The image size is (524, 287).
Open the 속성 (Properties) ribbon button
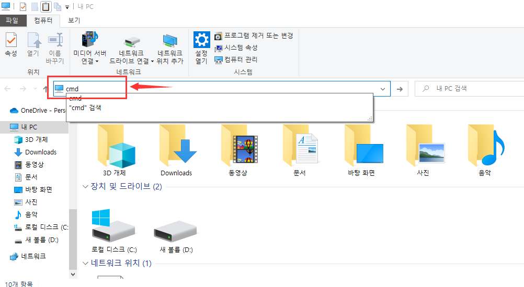(x=11, y=44)
